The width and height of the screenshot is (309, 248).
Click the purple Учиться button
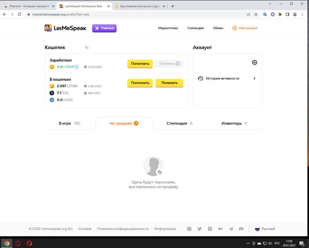point(104,28)
